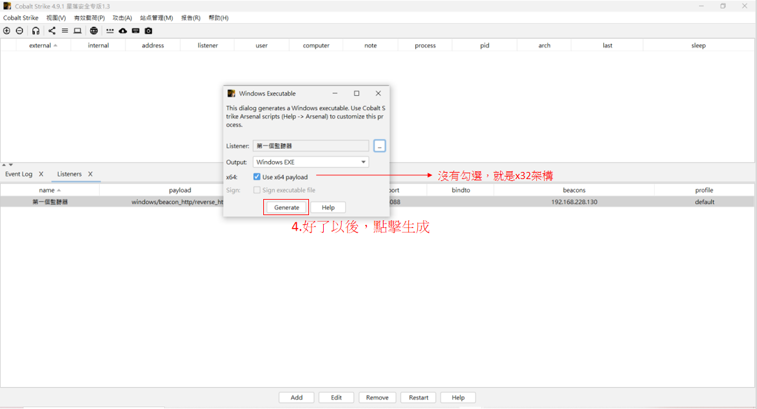Uncheck the Use x64 payload checkbox

click(x=257, y=176)
